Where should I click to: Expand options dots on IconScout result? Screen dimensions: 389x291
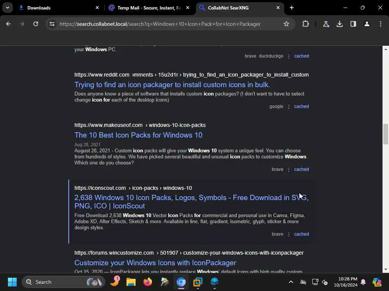[x=289, y=234]
